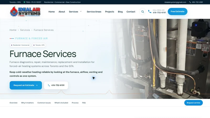
Task: Click the Ideal Air Systems logo
Action: (25, 12)
